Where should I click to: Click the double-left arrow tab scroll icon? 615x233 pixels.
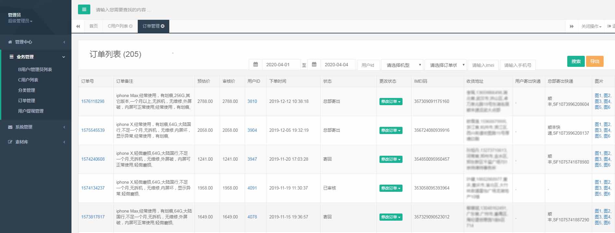[78, 26]
